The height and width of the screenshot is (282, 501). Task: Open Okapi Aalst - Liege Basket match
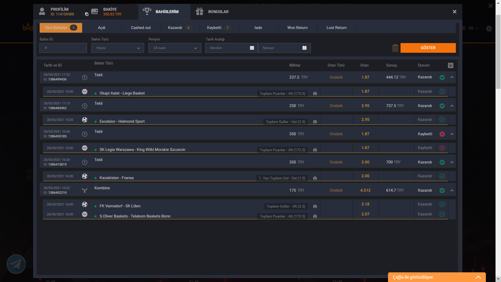point(122,93)
